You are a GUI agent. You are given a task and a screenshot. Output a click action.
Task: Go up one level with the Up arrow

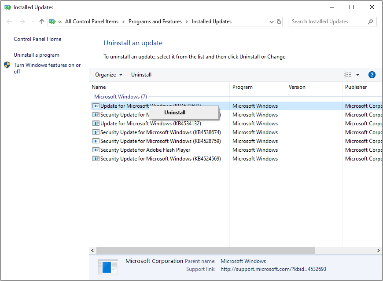click(42, 22)
